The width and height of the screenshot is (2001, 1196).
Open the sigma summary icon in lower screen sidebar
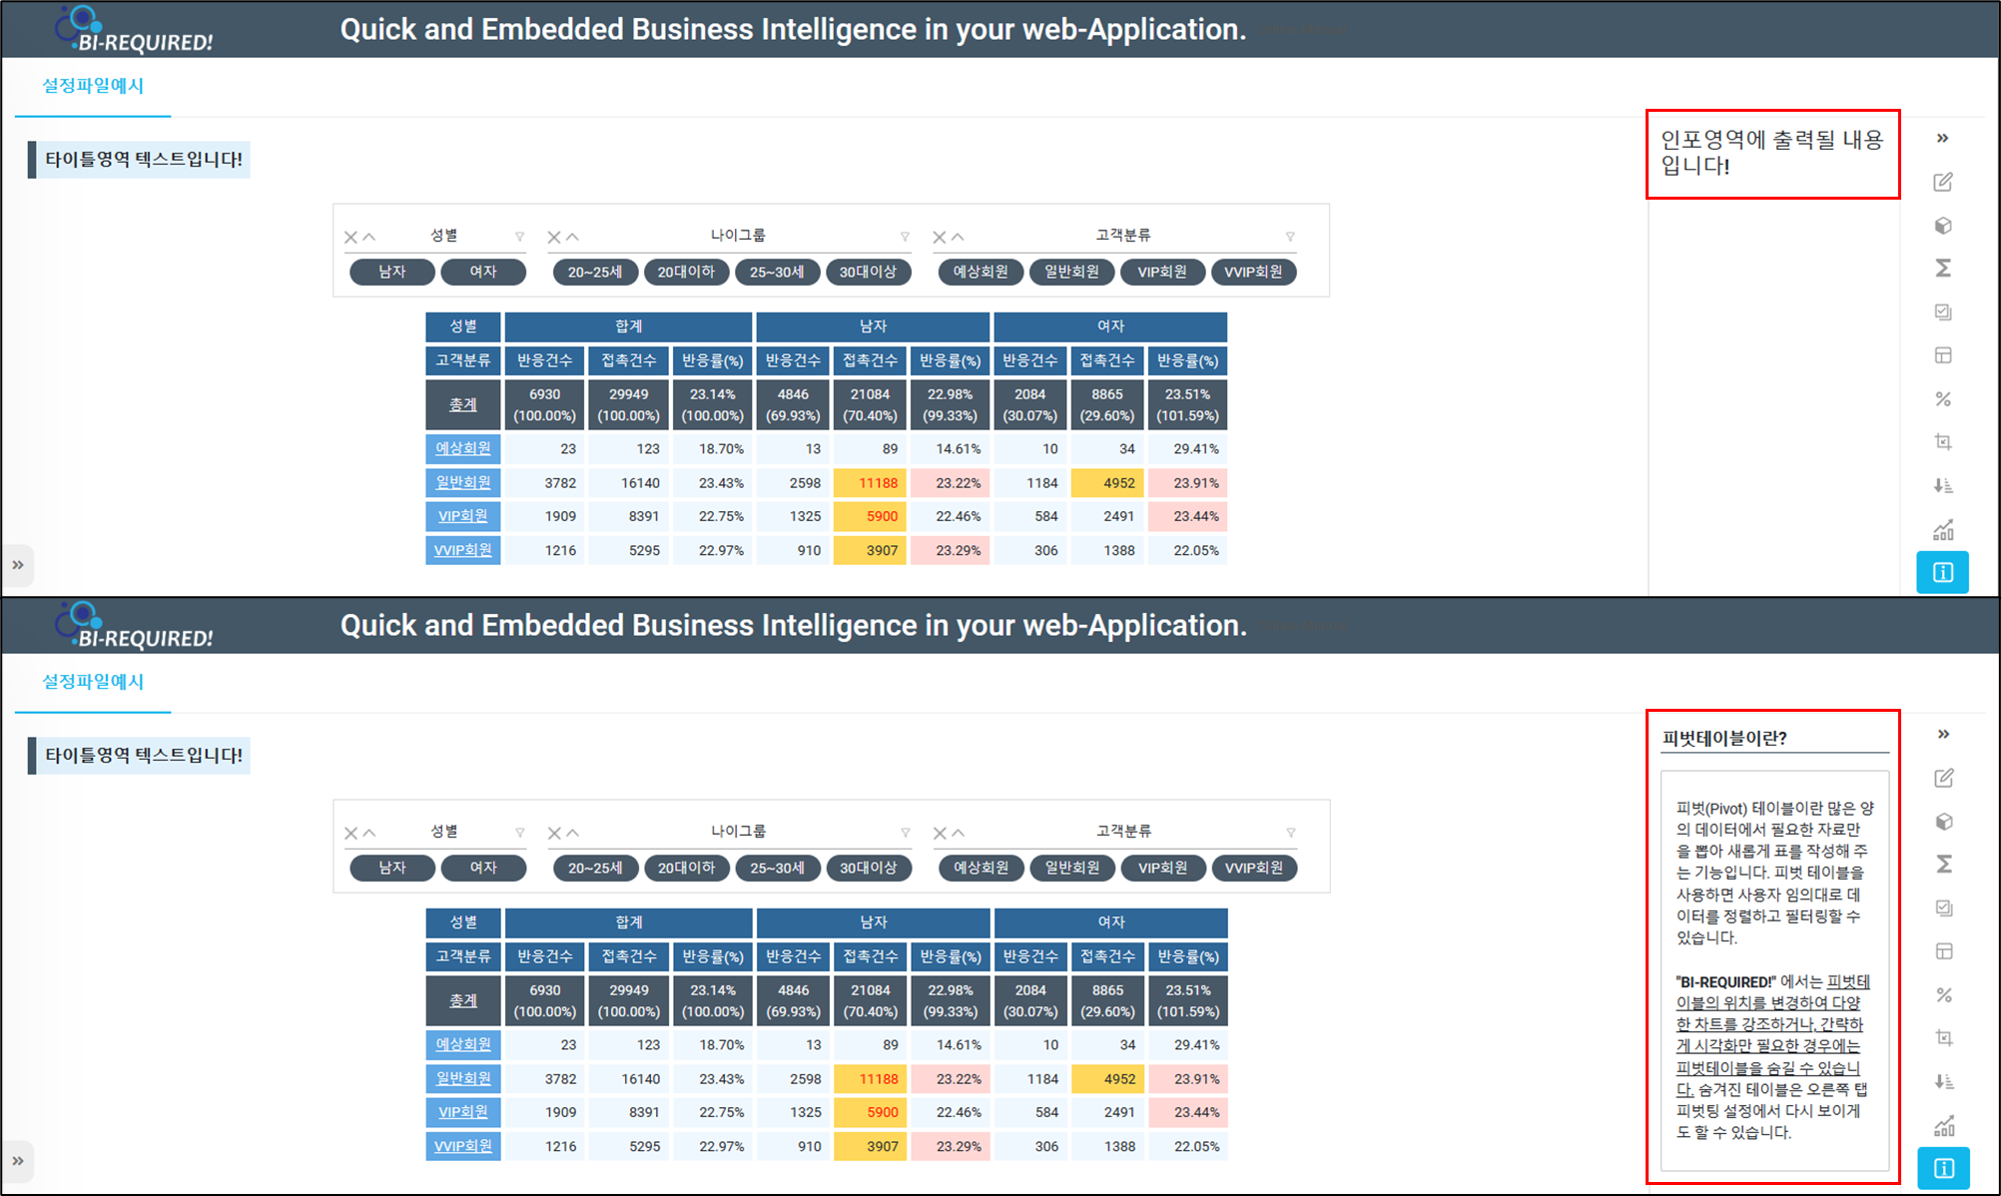[1944, 864]
